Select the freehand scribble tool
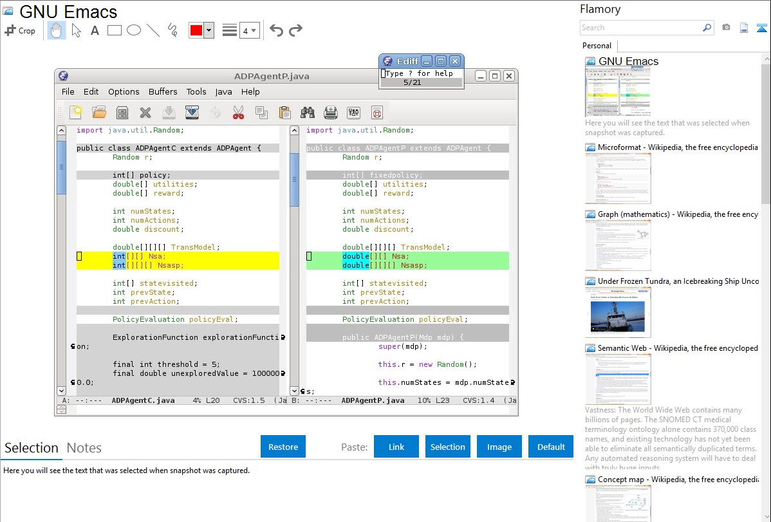Screen dimensions: 771x522 tap(172, 30)
